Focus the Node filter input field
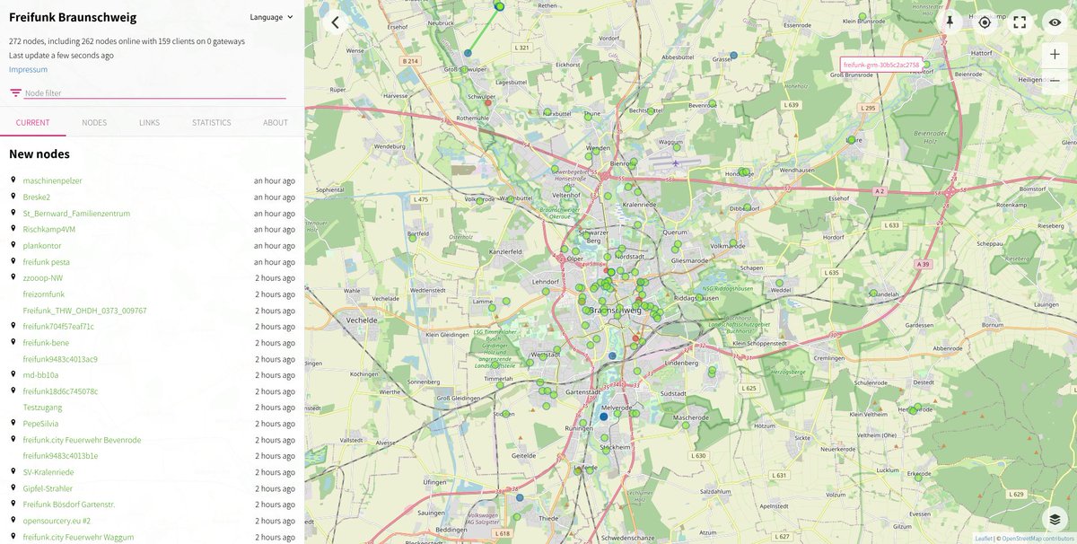This screenshot has width=1077, height=544. 154,92
